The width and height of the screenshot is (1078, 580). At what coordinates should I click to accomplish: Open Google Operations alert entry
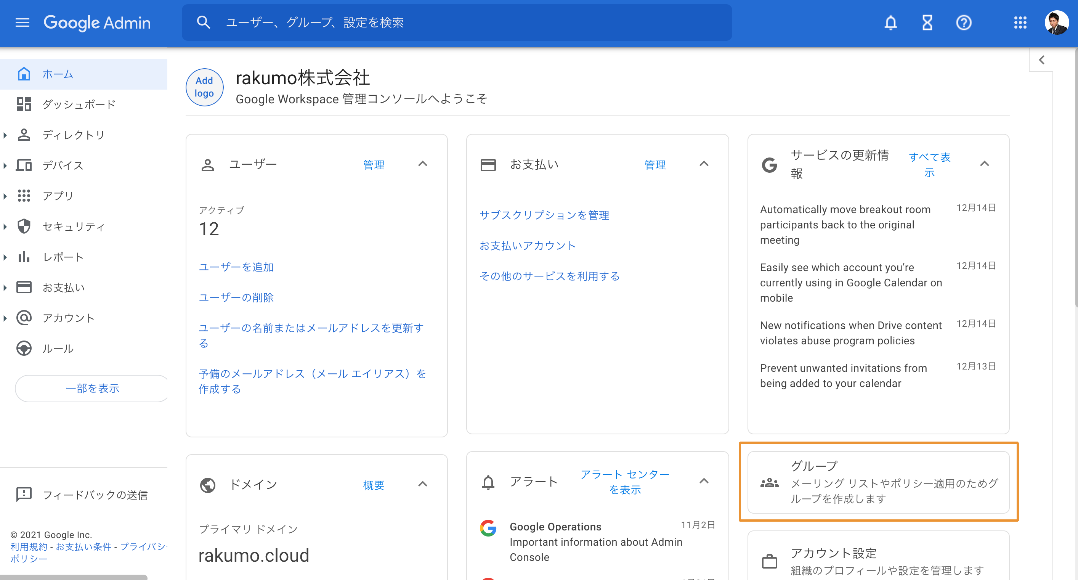coord(597,541)
